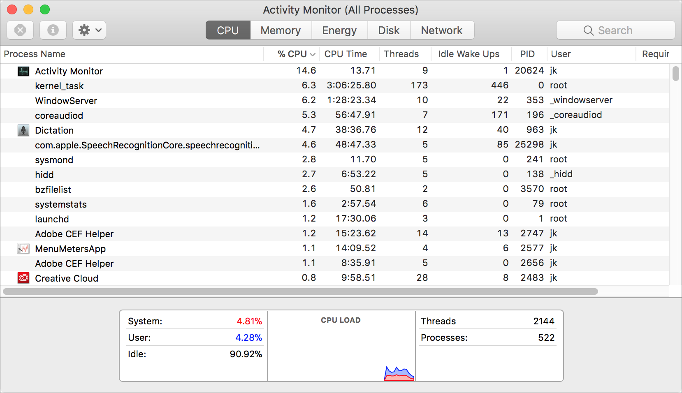Sort by Idle Wake Ups column
This screenshot has width=682, height=393.
(471, 54)
